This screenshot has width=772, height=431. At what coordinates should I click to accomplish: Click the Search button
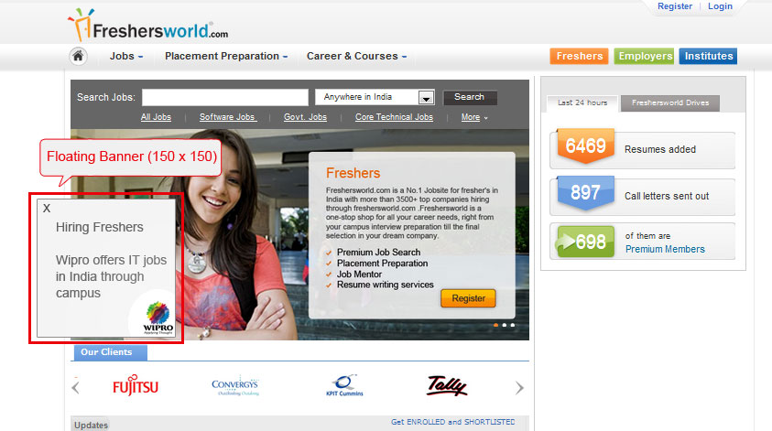pyautogui.click(x=470, y=97)
